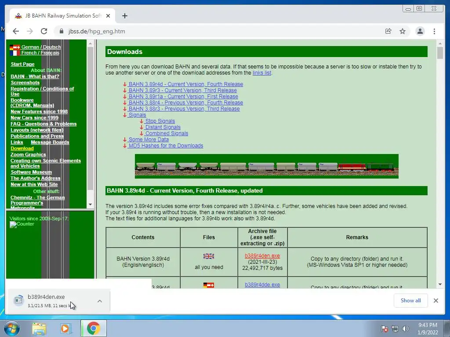
Task: Jump to Distant Signals
Action: pos(163,127)
